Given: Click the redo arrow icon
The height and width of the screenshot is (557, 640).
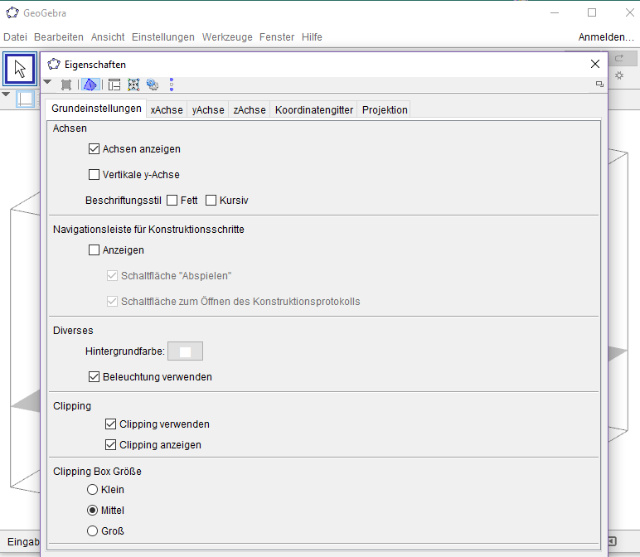Looking at the screenshot, I should point(619,58).
